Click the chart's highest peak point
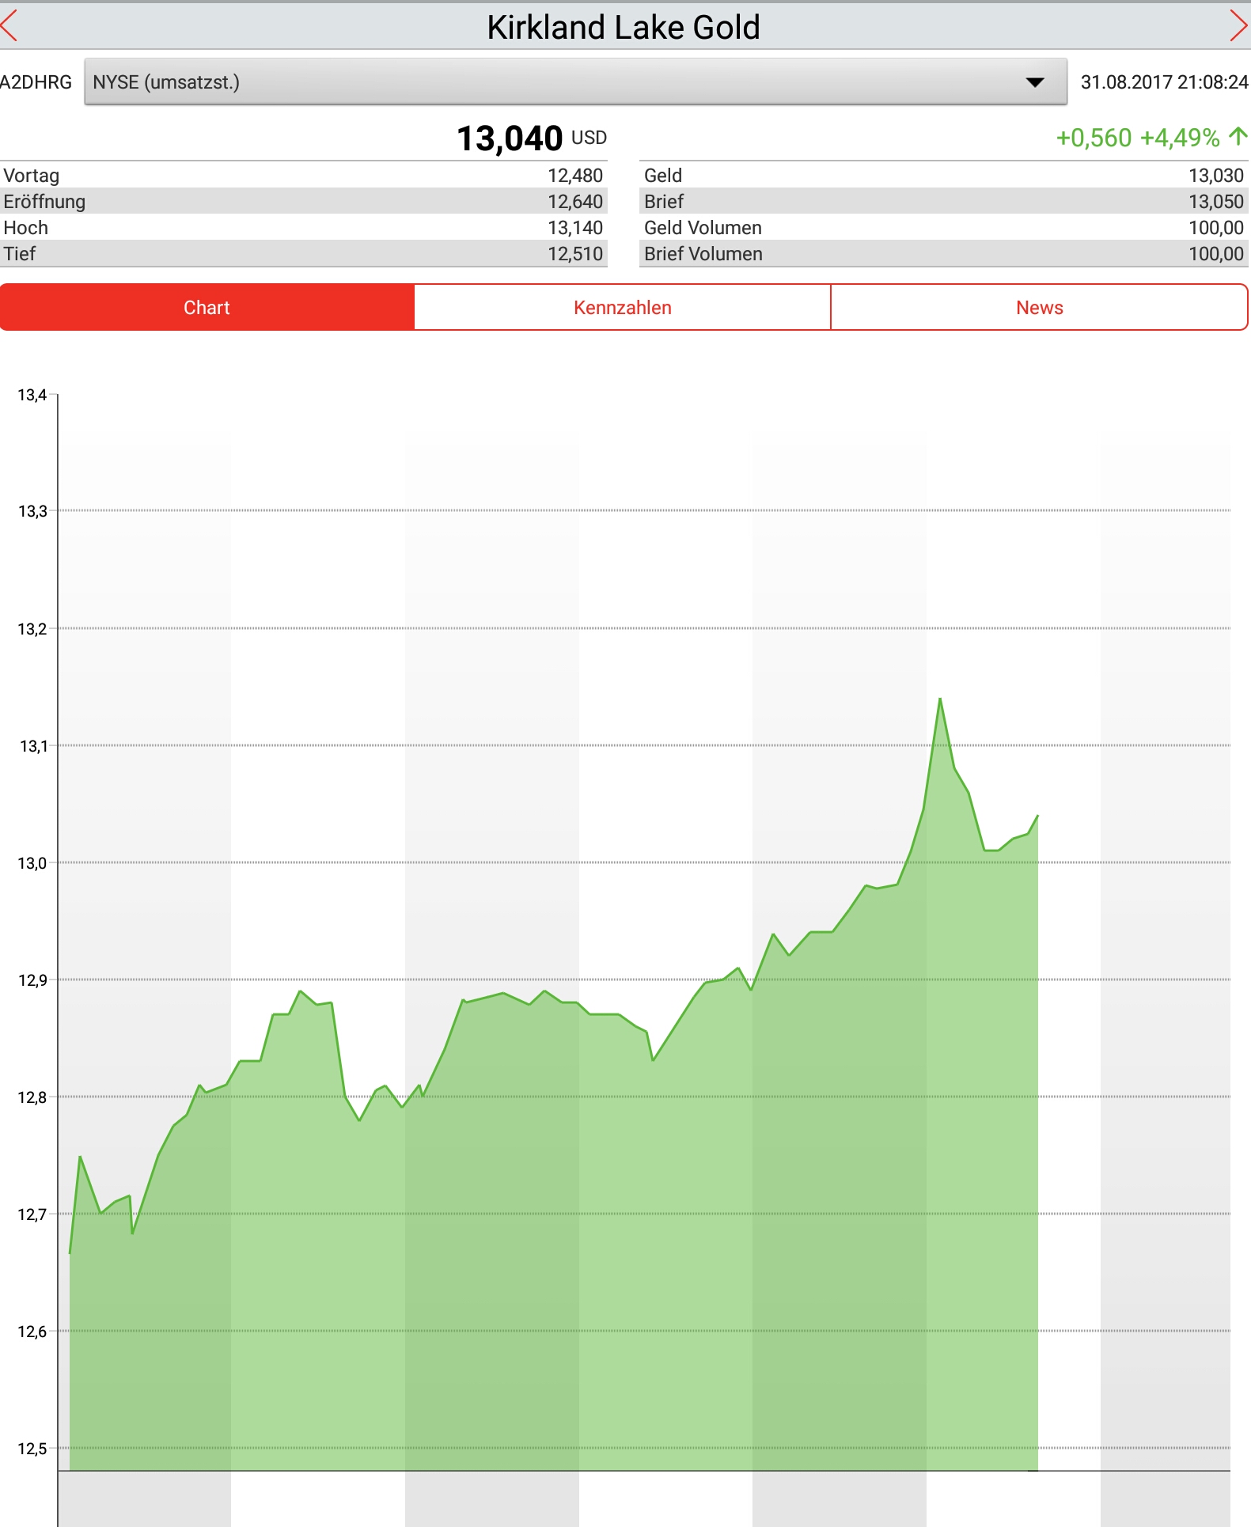Screen dimensions: 1251x1527 click(x=940, y=699)
